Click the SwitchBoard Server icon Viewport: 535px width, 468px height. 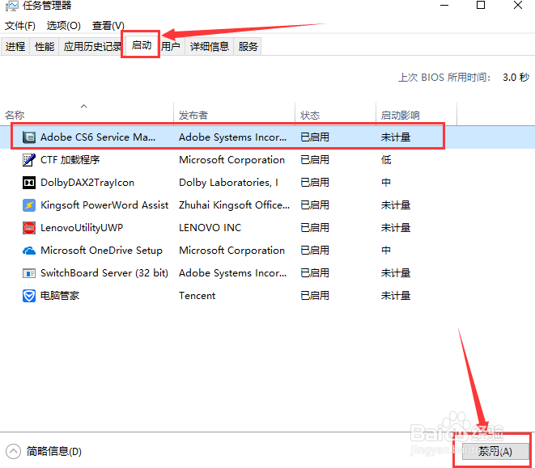29,273
